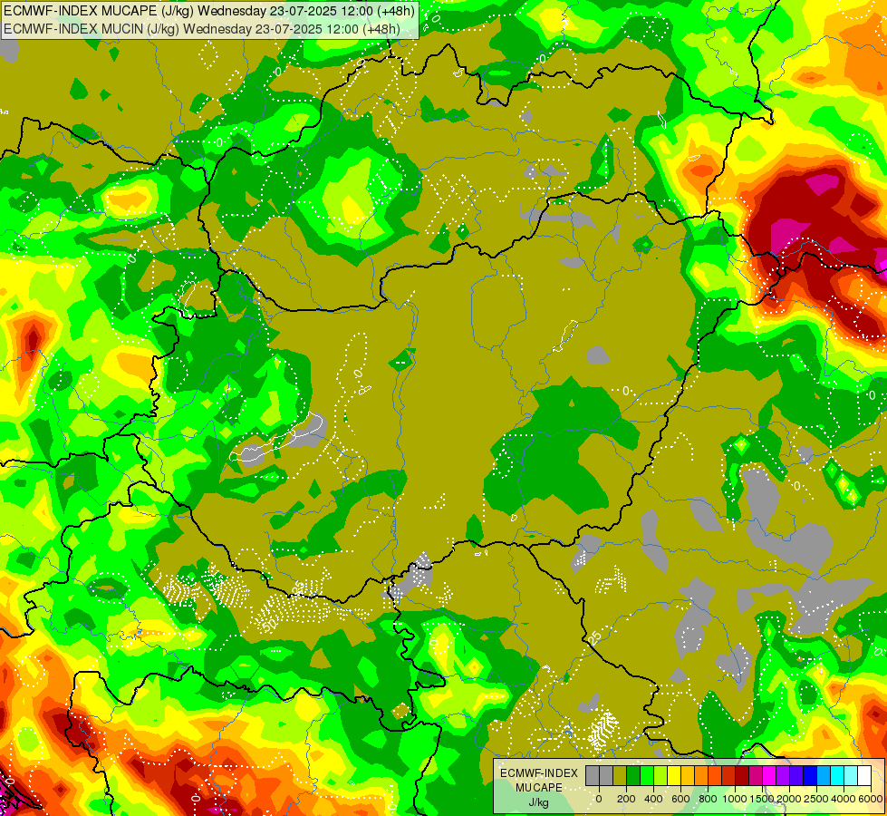Select the pure yellow legend swatch
Viewport: 887px width, 816px height.
(x=674, y=775)
